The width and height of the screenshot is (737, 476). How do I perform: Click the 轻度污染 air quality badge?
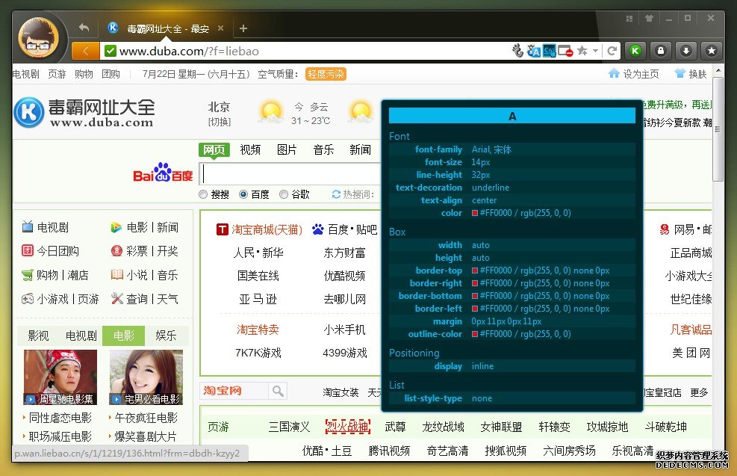click(x=326, y=74)
